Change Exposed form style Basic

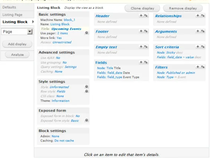click(x=75, y=121)
